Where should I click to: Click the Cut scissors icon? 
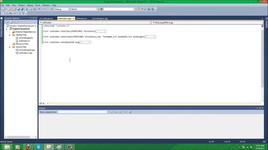(x=27, y=9)
